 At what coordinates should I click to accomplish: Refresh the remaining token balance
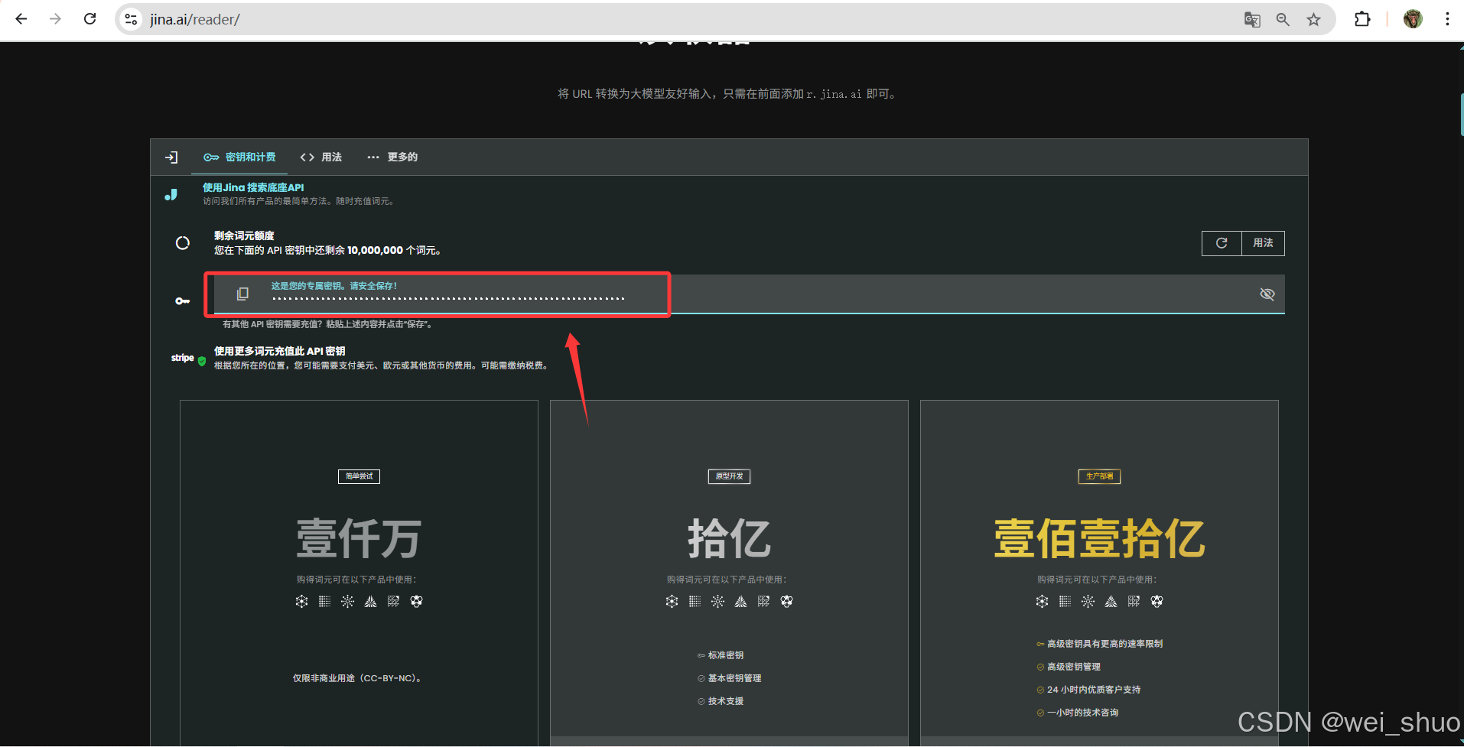1222,243
